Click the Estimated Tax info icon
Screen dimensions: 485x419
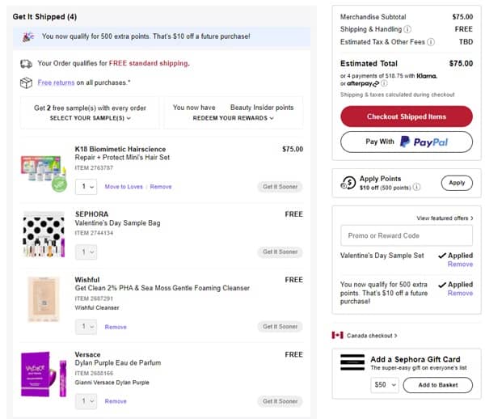[432, 41]
